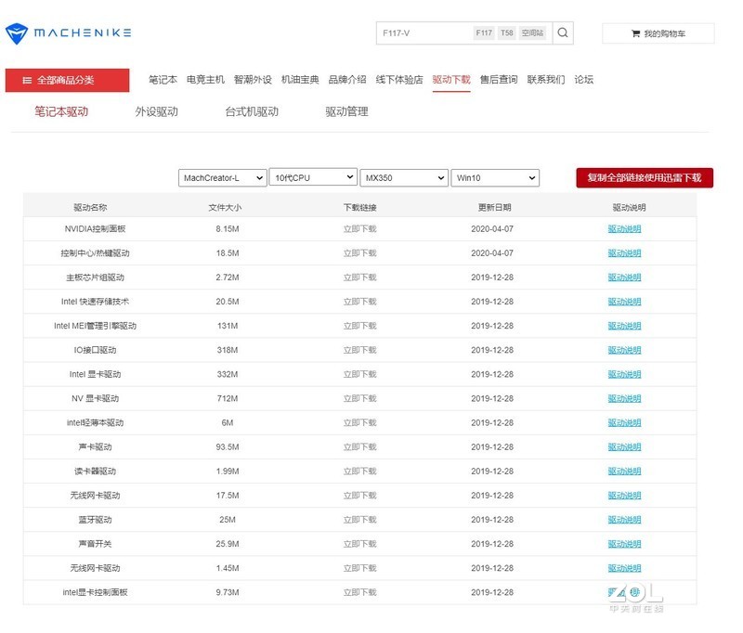
Task: Open 驱动下载 in the navigation menu
Action: [451, 80]
